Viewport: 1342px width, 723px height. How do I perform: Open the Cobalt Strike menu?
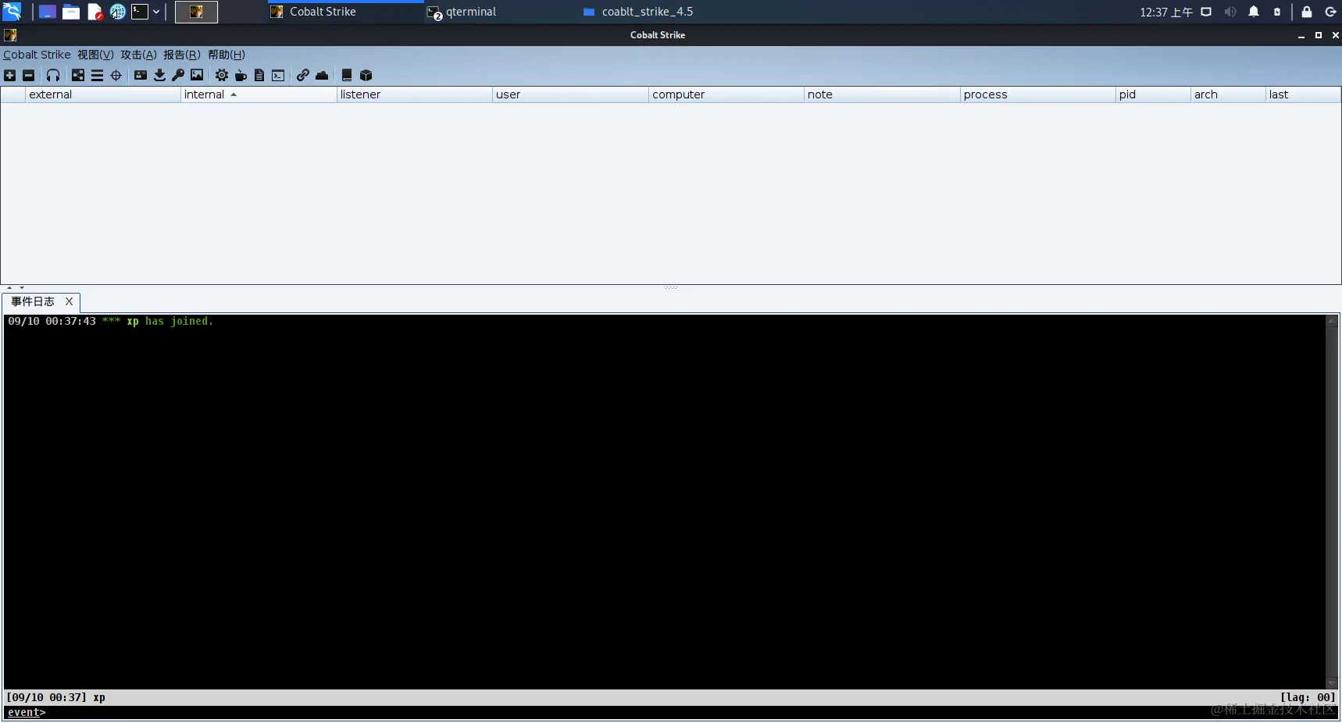pyautogui.click(x=37, y=55)
